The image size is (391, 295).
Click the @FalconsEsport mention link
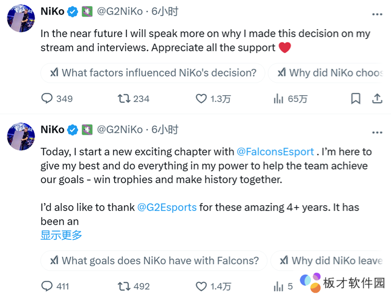(x=275, y=152)
